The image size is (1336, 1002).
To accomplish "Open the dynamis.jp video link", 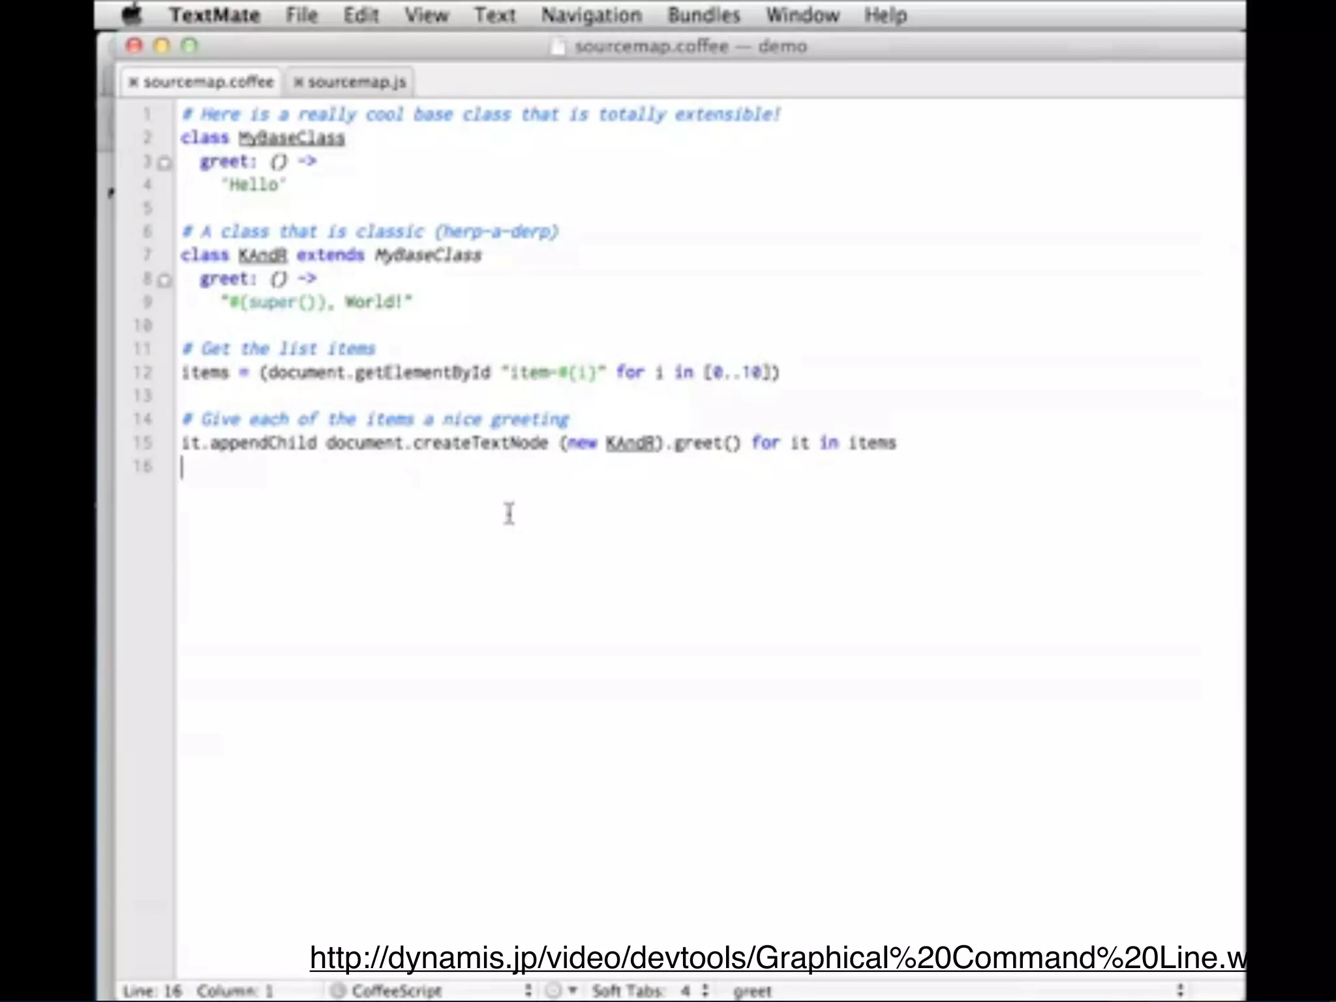I will click(x=778, y=958).
